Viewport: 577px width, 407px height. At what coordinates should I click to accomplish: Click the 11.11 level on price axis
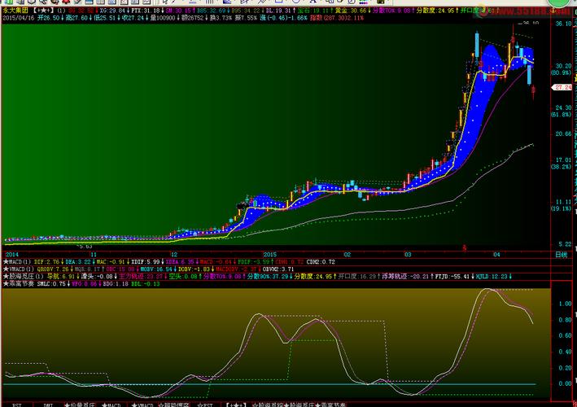(x=564, y=202)
